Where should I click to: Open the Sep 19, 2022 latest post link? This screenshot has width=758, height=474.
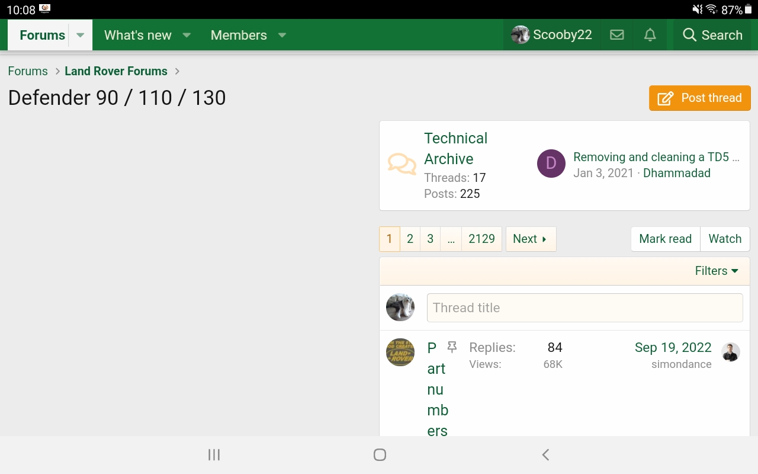coord(673,347)
